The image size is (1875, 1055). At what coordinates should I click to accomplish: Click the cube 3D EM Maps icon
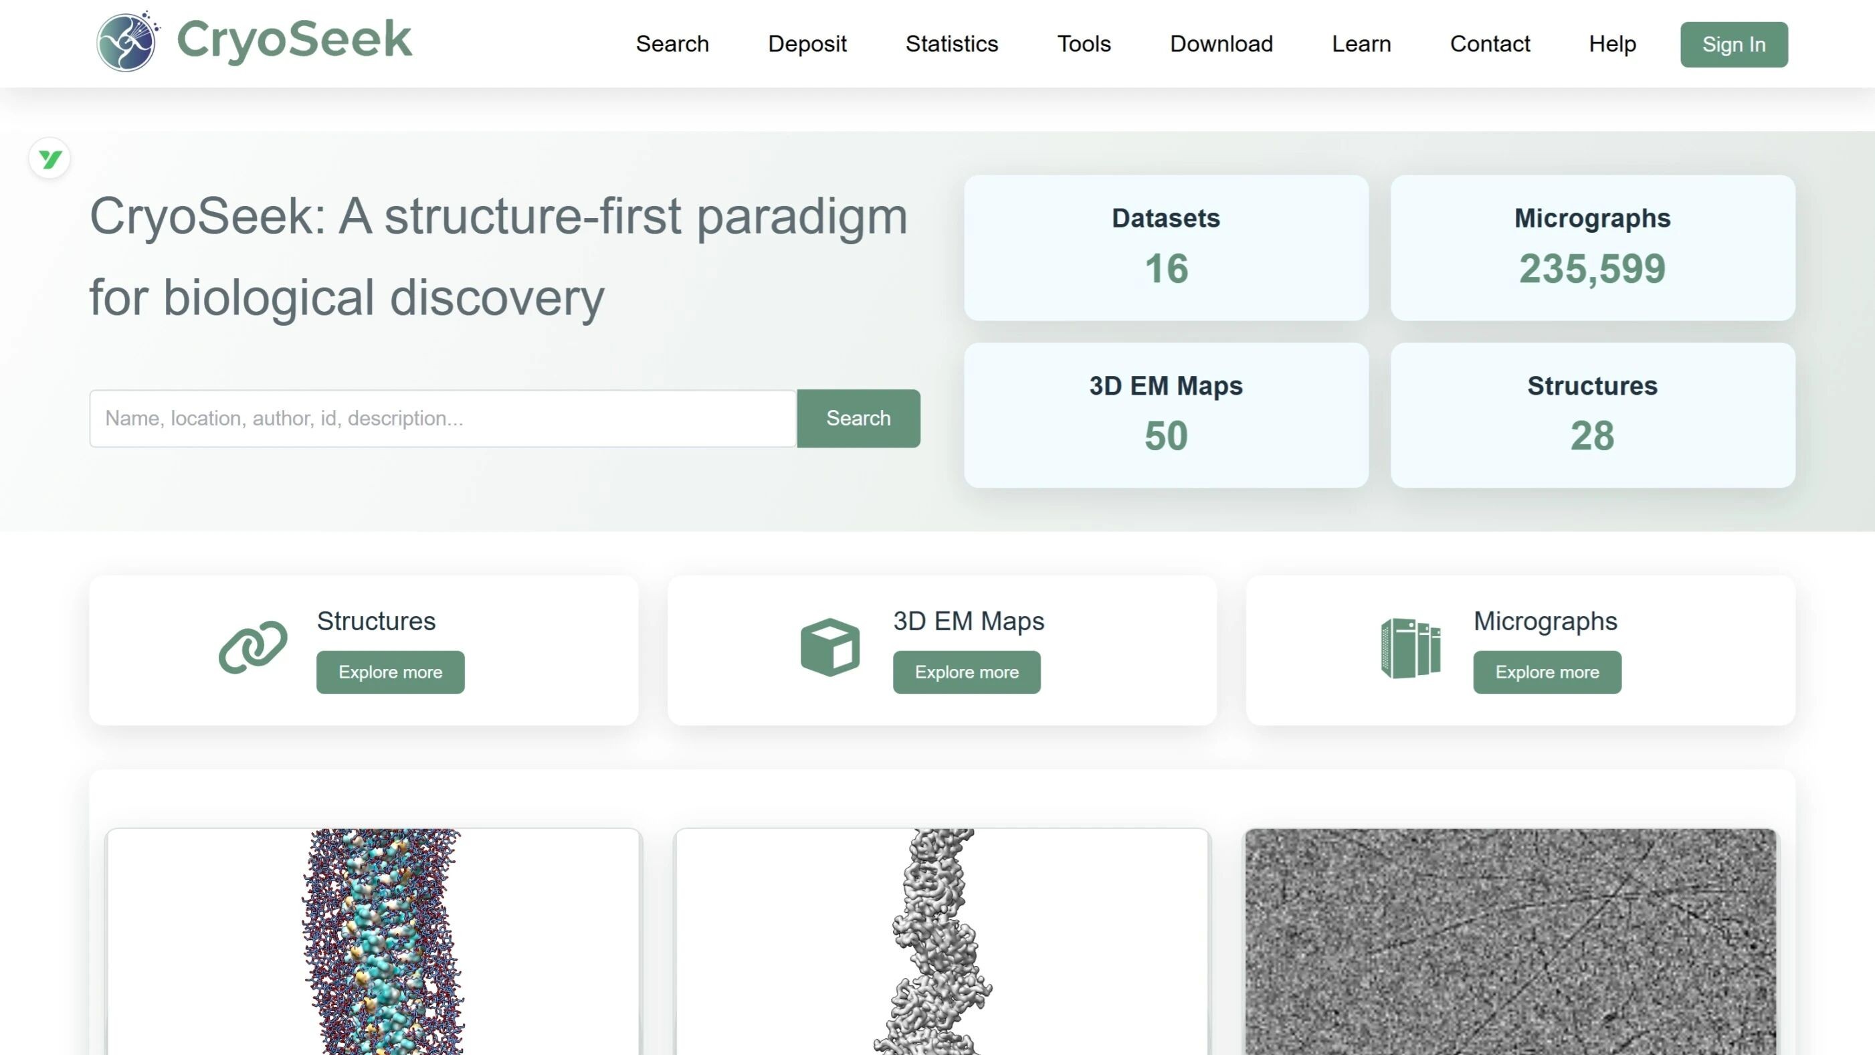tap(829, 646)
